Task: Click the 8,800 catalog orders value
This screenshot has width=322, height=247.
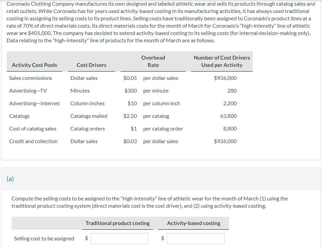Action: tap(230, 129)
